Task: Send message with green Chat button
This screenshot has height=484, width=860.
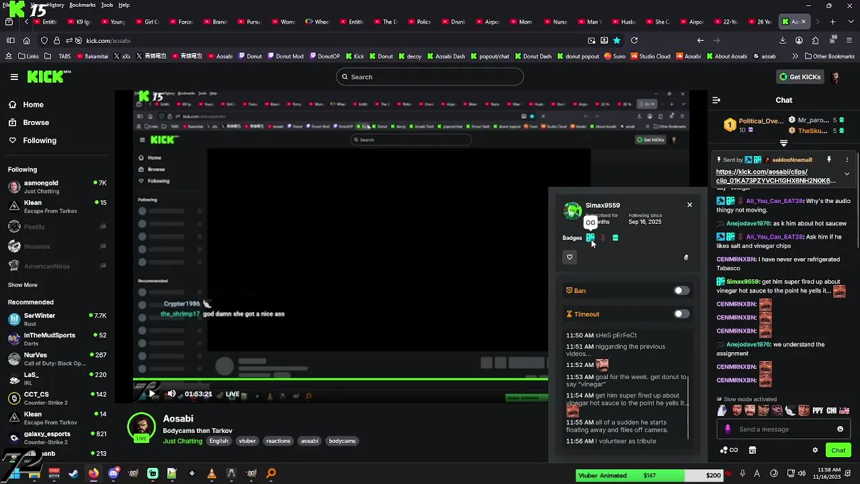Action: pos(838,450)
